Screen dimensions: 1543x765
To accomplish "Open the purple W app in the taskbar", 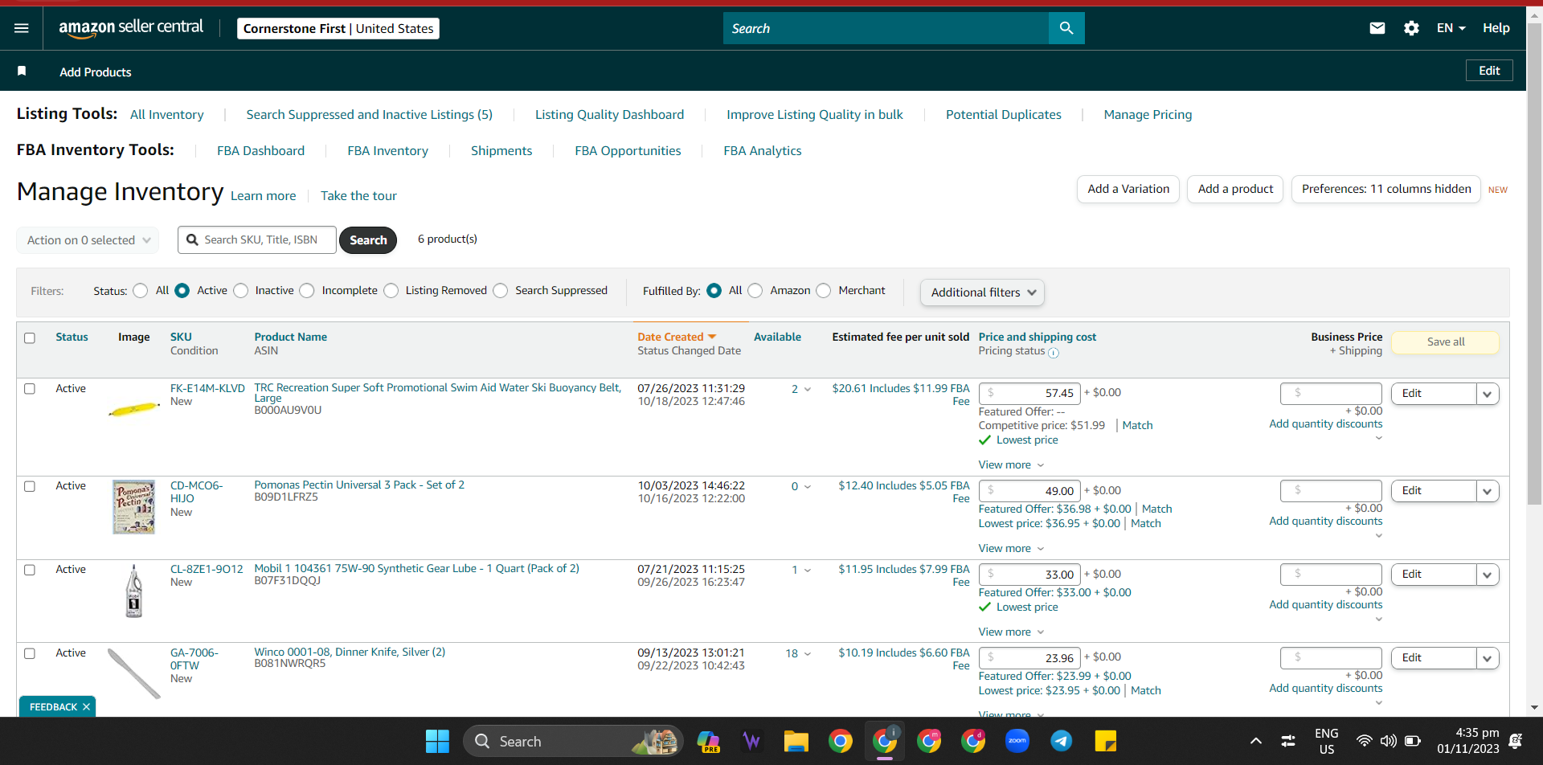I will coord(752,741).
